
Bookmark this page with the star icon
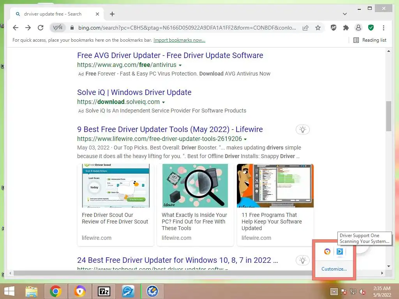coord(318,28)
